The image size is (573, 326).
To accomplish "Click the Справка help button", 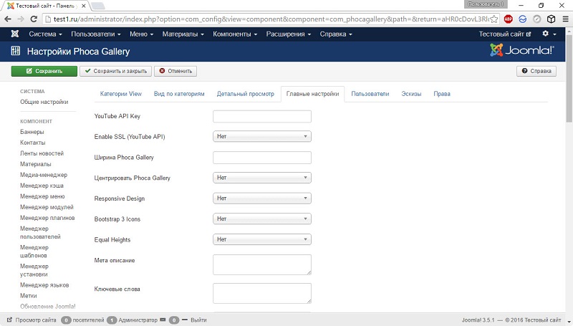I will 536,71.
